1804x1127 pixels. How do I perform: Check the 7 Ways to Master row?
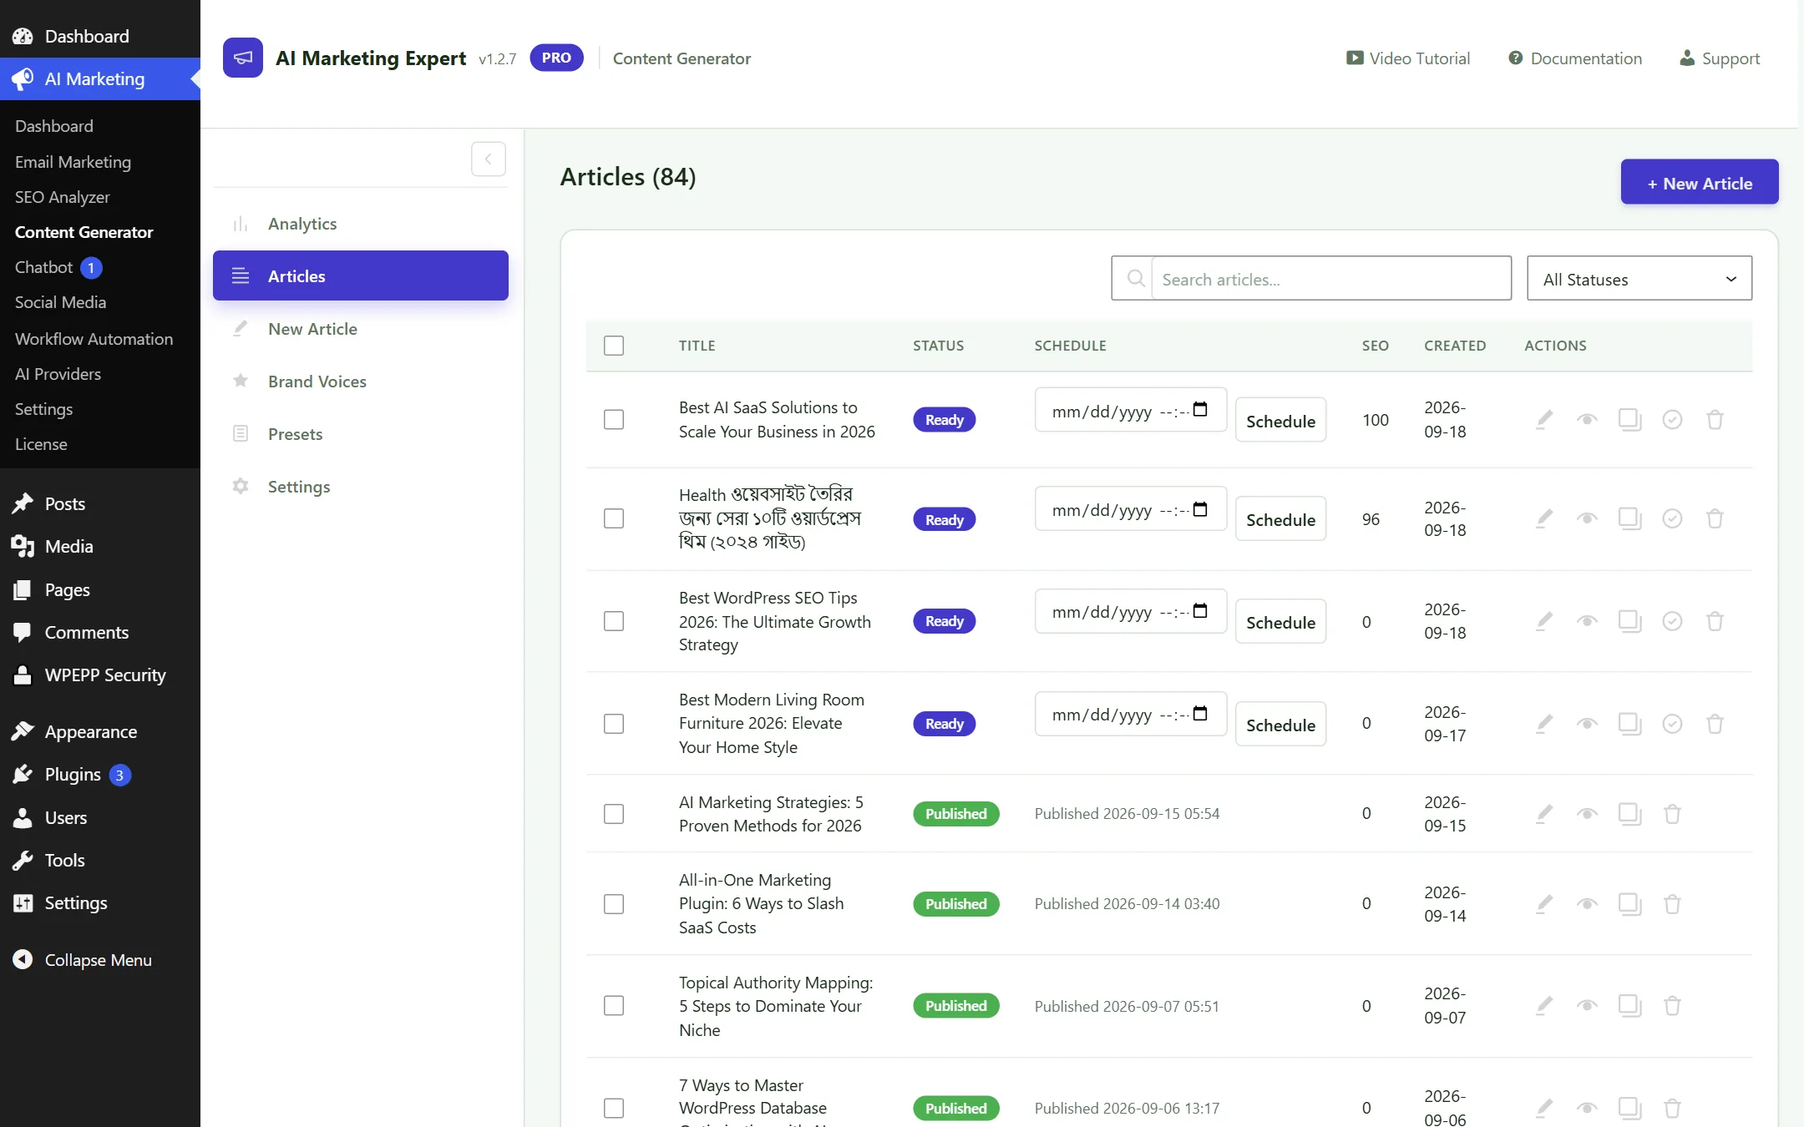coord(614,1108)
